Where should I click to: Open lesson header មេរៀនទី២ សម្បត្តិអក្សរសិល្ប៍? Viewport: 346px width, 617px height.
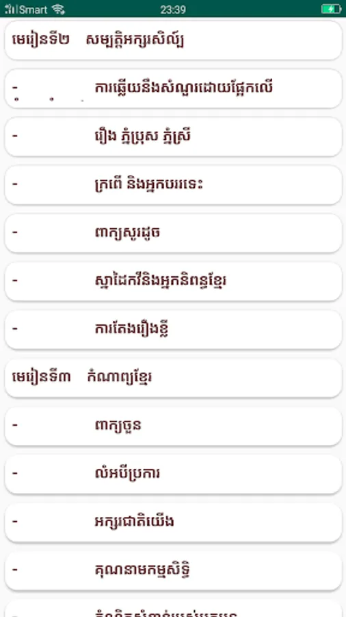(x=173, y=40)
